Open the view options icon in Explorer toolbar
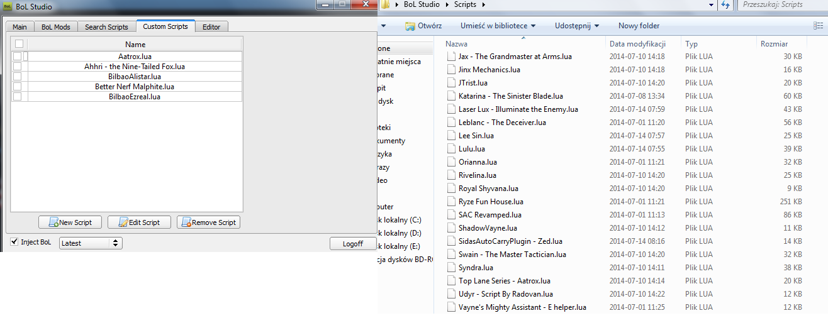 tap(818, 26)
